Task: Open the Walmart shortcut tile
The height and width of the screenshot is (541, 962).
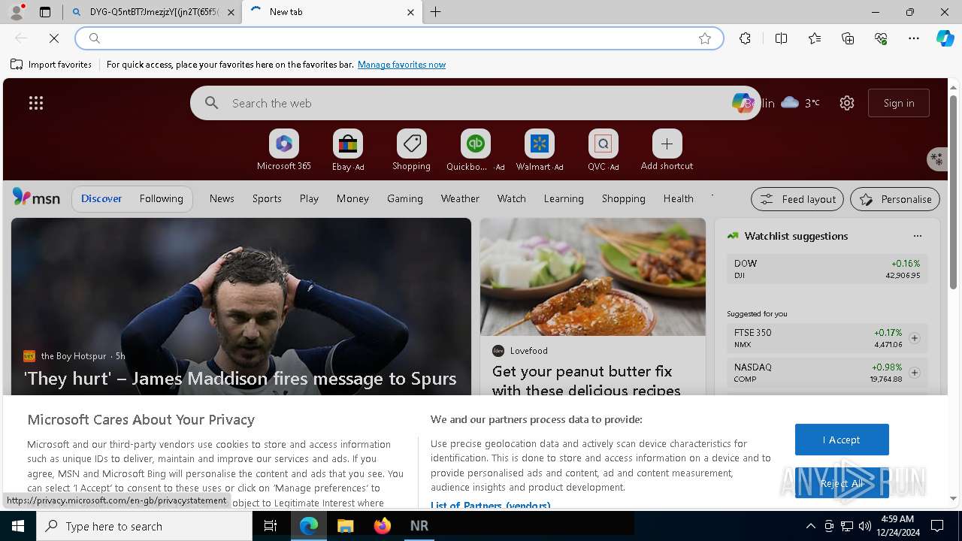Action: coord(539,150)
